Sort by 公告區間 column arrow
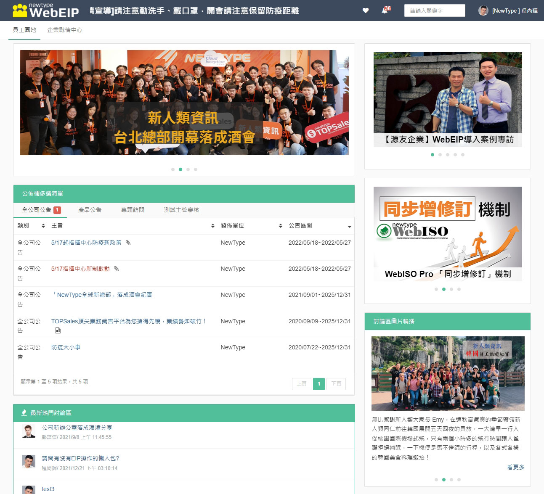 349,227
